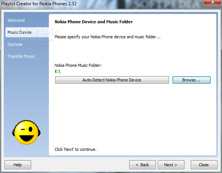
Task: Click the 'Please specify your Nokia Phone device' text
Action: click(x=107, y=37)
